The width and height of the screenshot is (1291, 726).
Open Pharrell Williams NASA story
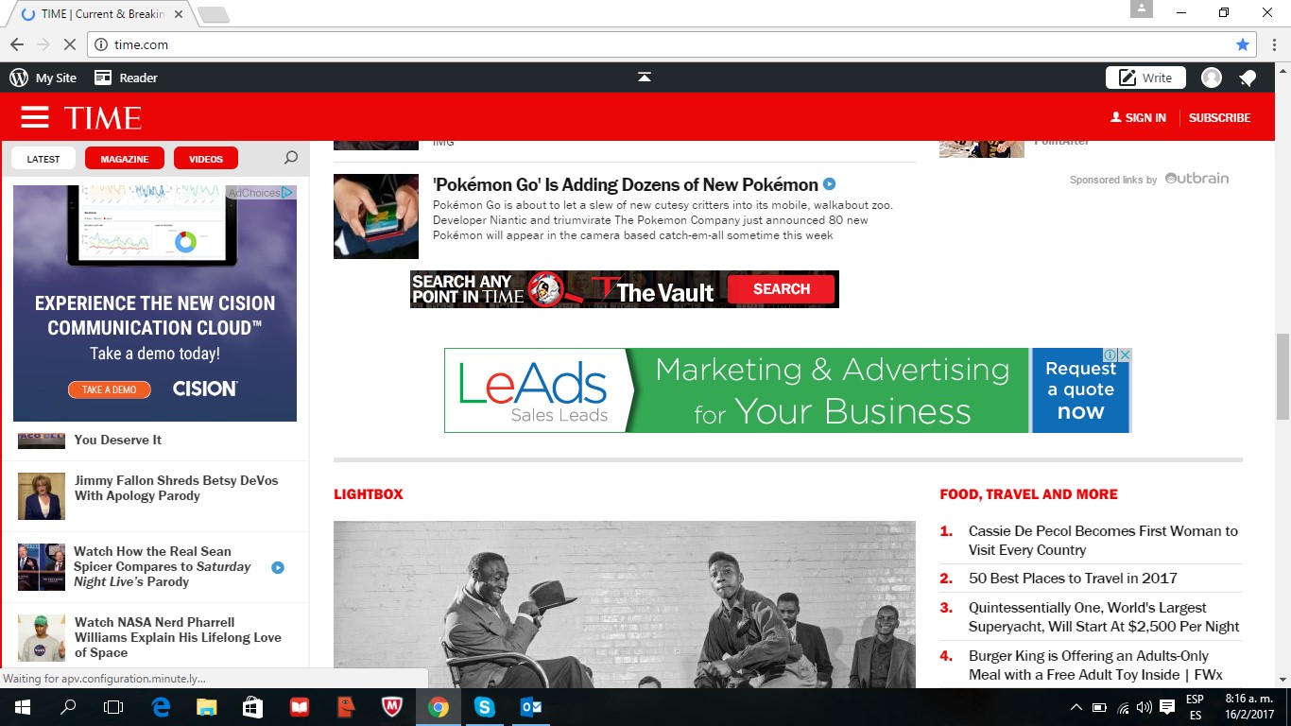[x=178, y=637]
